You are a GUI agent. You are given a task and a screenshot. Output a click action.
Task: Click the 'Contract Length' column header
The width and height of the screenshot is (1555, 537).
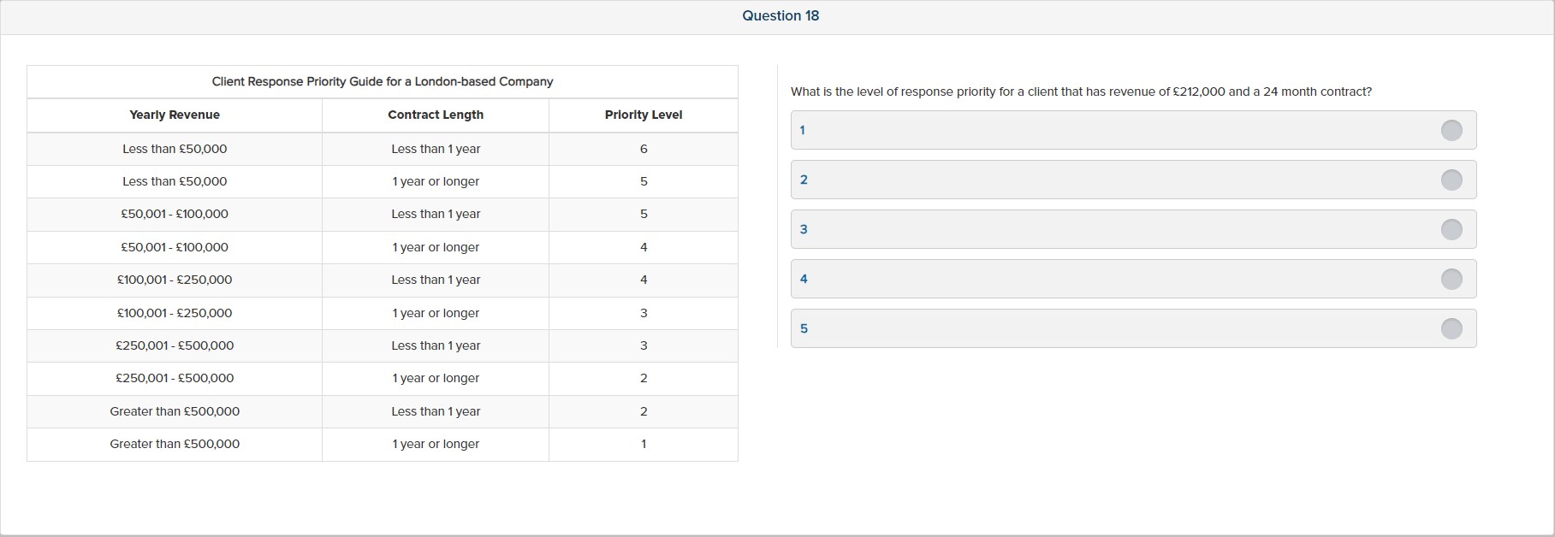tap(436, 115)
